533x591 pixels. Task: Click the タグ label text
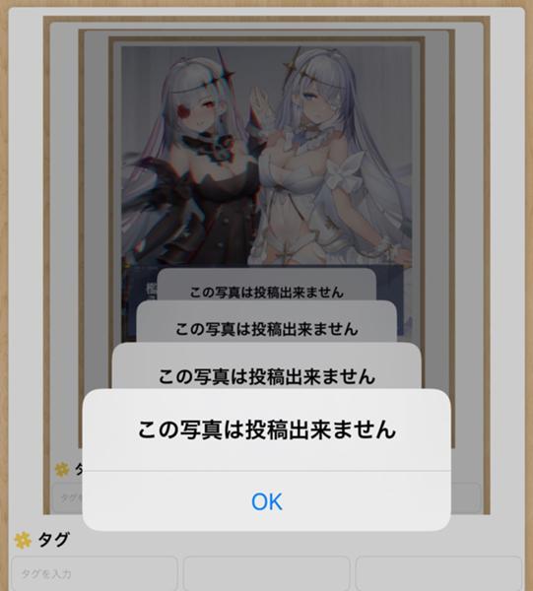point(53,540)
